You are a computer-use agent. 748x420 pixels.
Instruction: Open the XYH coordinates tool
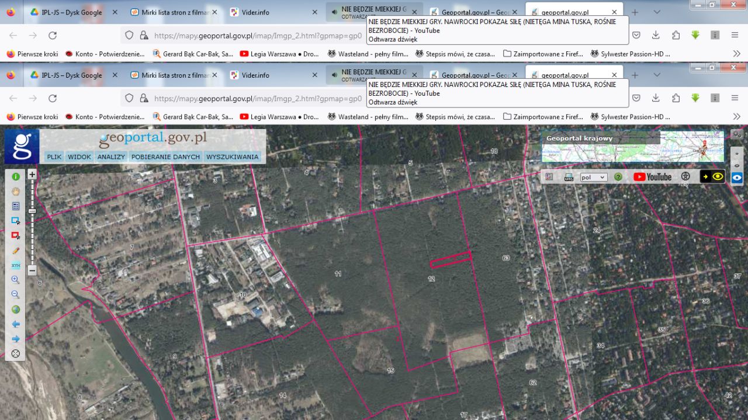coord(16,265)
